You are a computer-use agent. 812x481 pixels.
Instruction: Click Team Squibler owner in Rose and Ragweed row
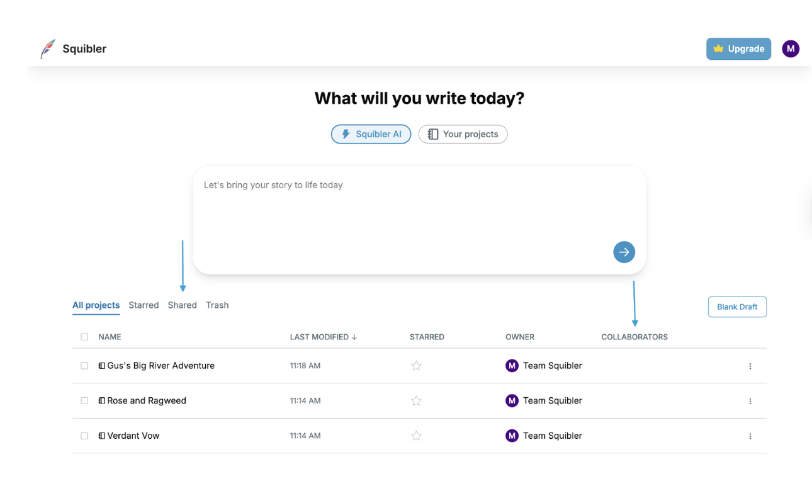[x=553, y=400]
